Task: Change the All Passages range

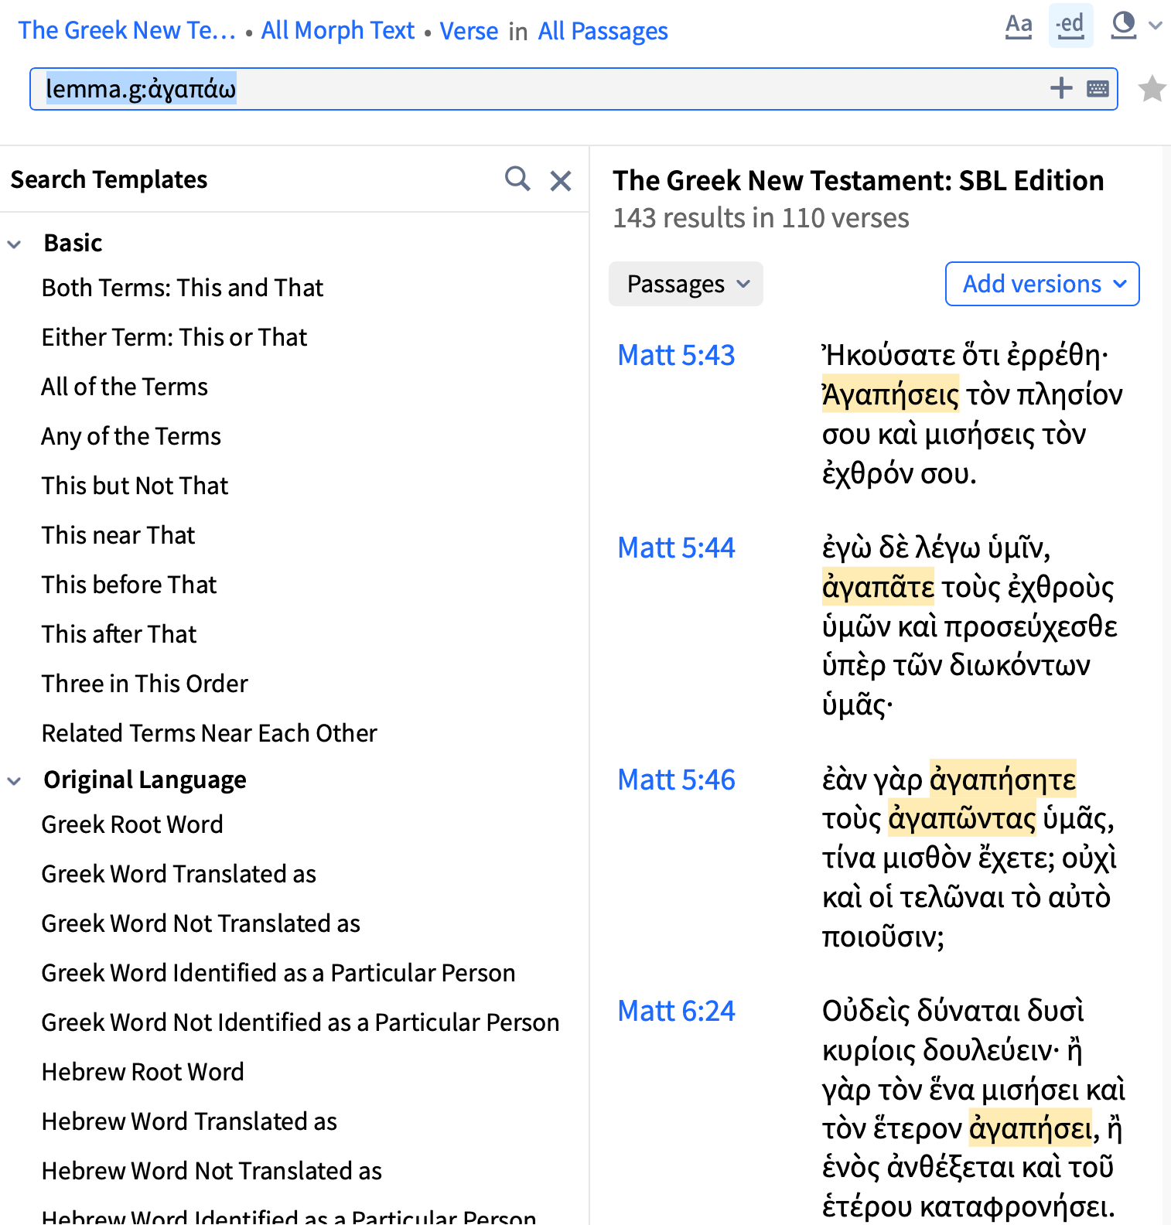Action: (x=603, y=31)
